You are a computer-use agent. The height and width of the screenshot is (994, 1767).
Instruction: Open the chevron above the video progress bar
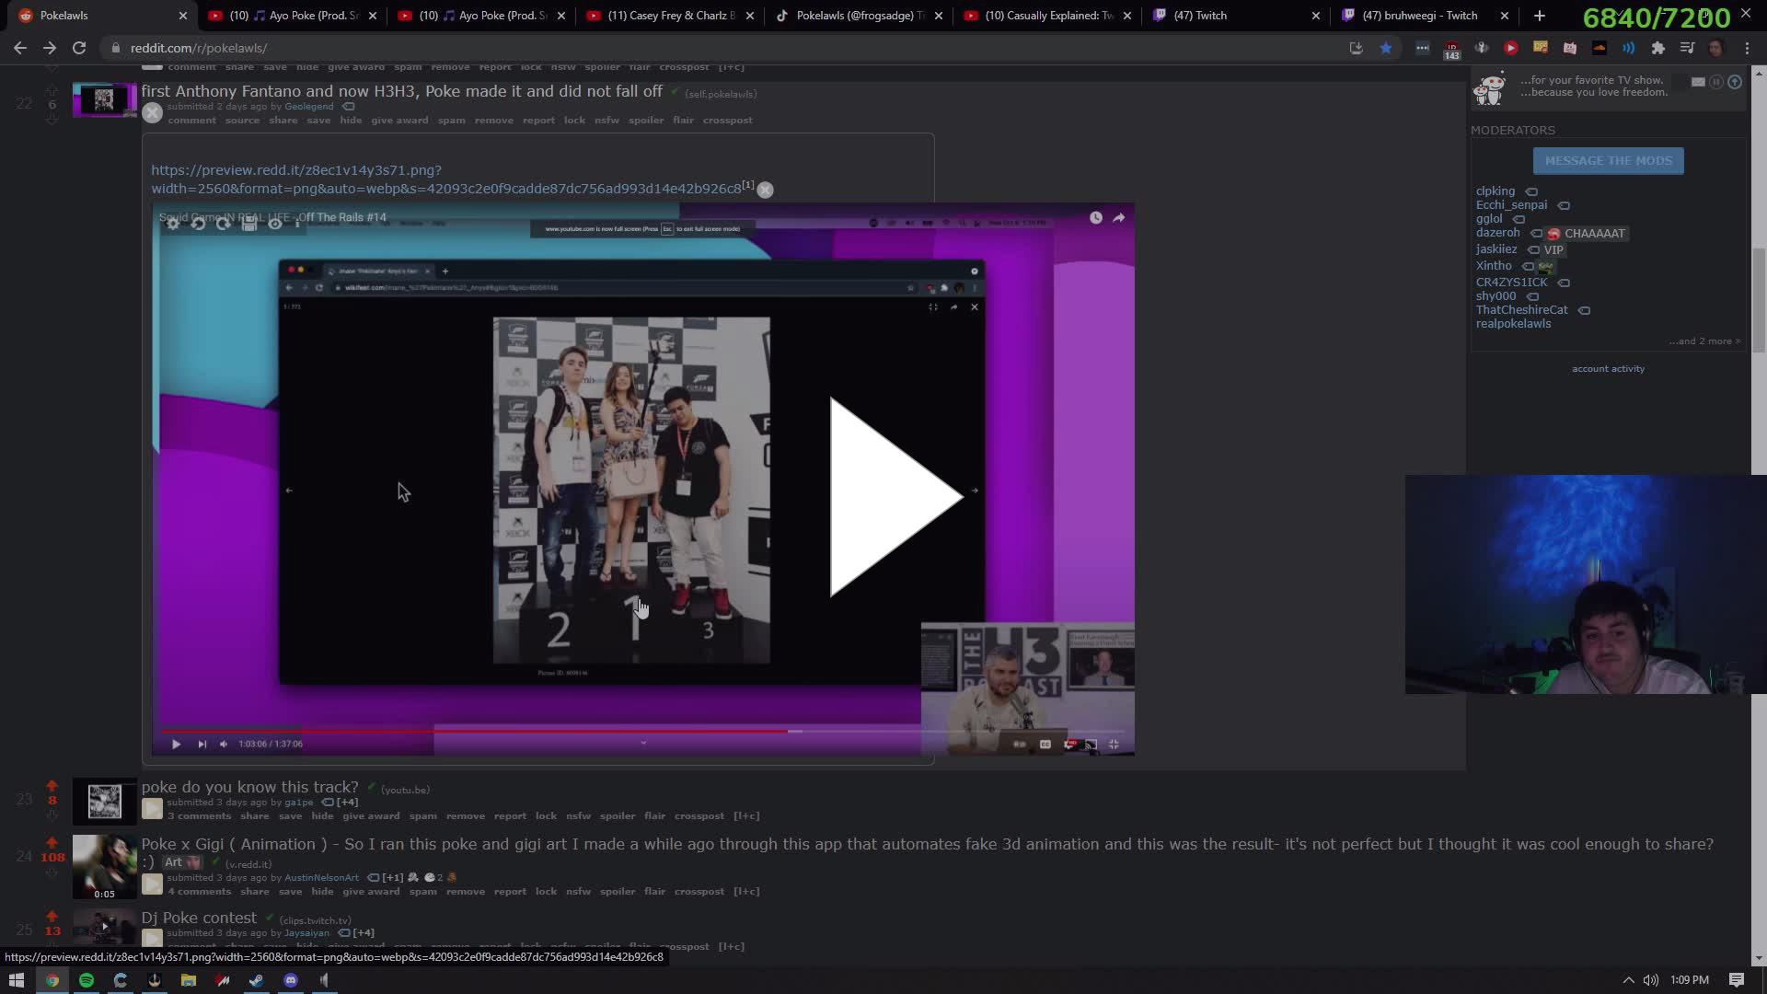(x=643, y=742)
